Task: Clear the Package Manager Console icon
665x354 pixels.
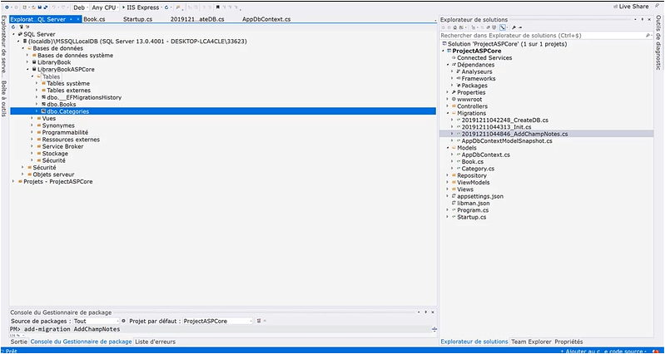Action: [x=259, y=321]
